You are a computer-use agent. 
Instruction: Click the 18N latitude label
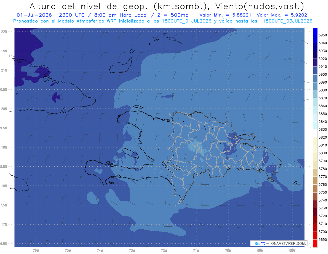[4, 186]
